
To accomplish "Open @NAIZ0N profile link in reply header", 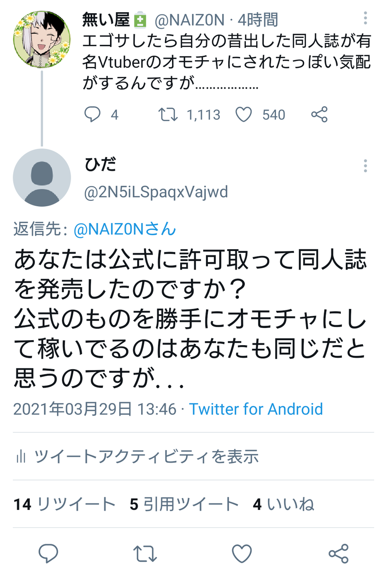I will (x=136, y=230).
